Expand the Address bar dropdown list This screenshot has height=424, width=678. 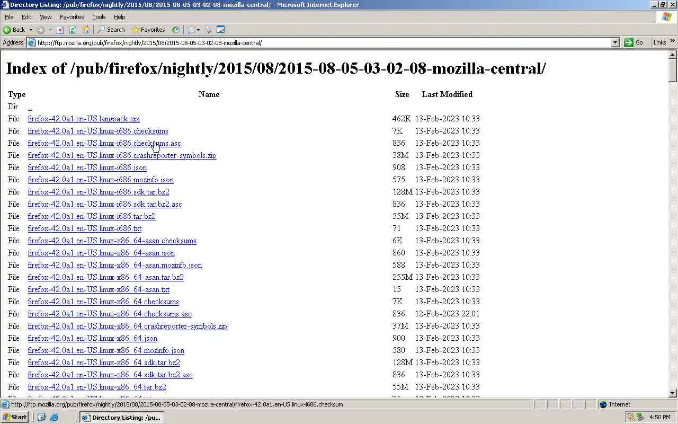tap(615, 42)
